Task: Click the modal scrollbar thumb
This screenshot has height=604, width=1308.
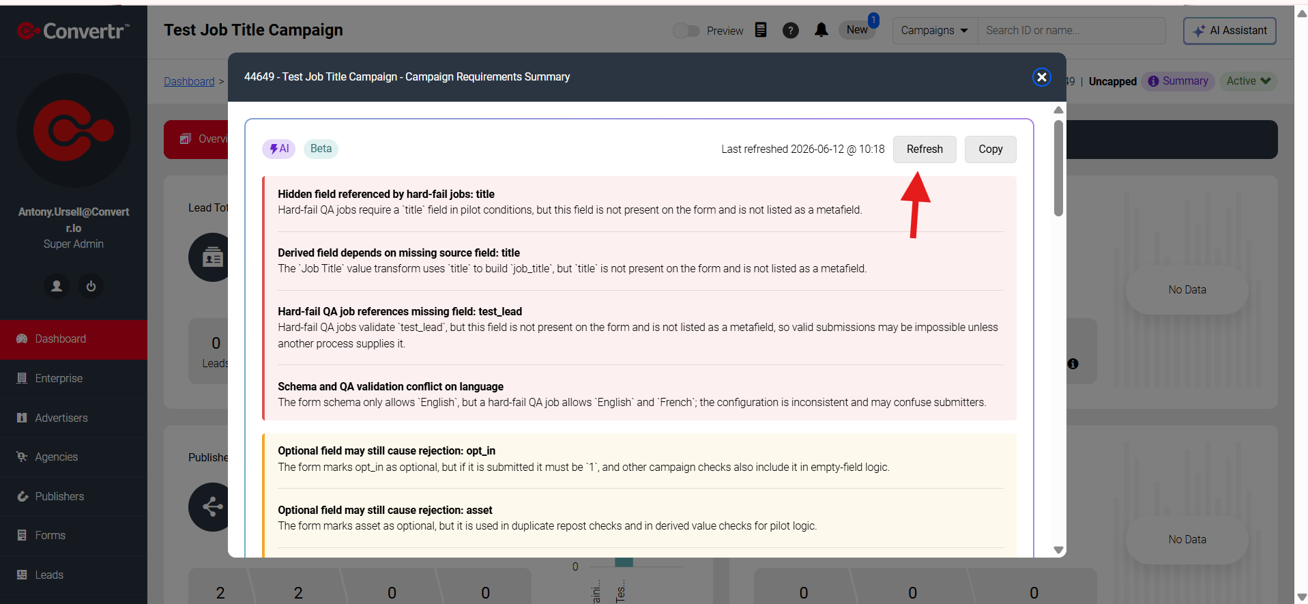Action: pos(1058,169)
